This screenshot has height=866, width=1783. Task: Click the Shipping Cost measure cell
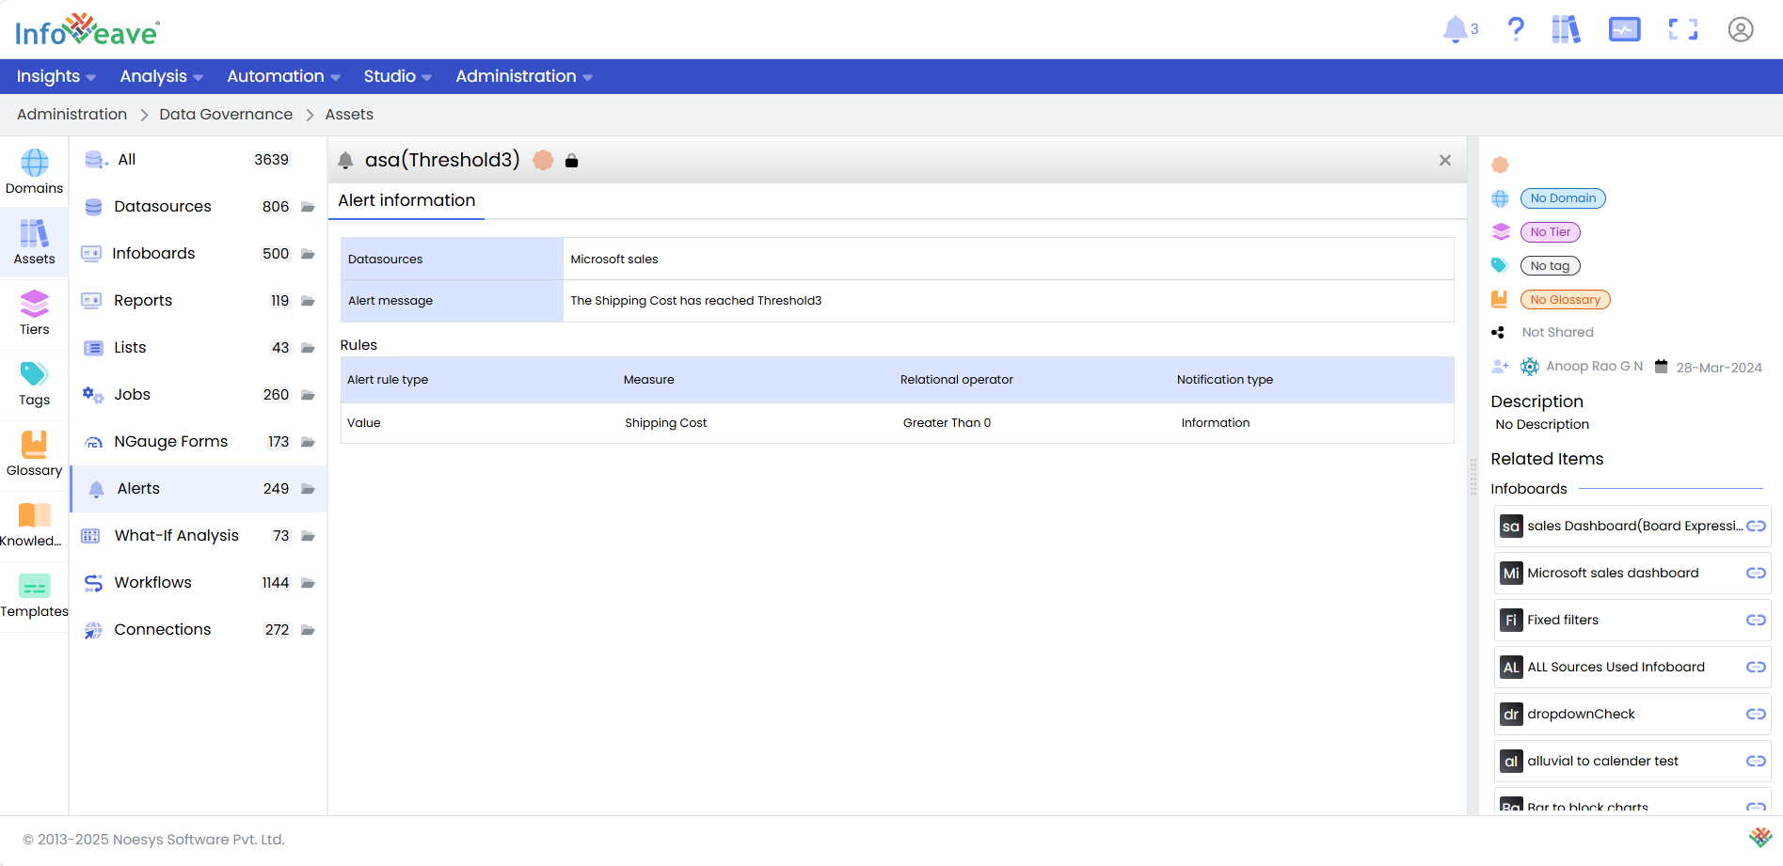pyautogui.click(x=665, y=423)
